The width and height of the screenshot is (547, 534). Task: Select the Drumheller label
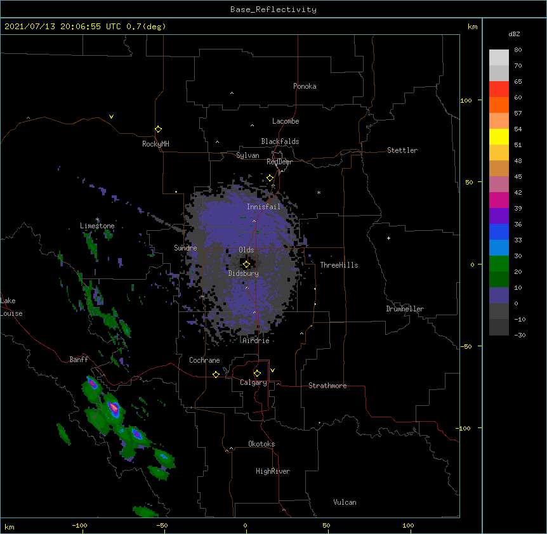pos(405,309)
